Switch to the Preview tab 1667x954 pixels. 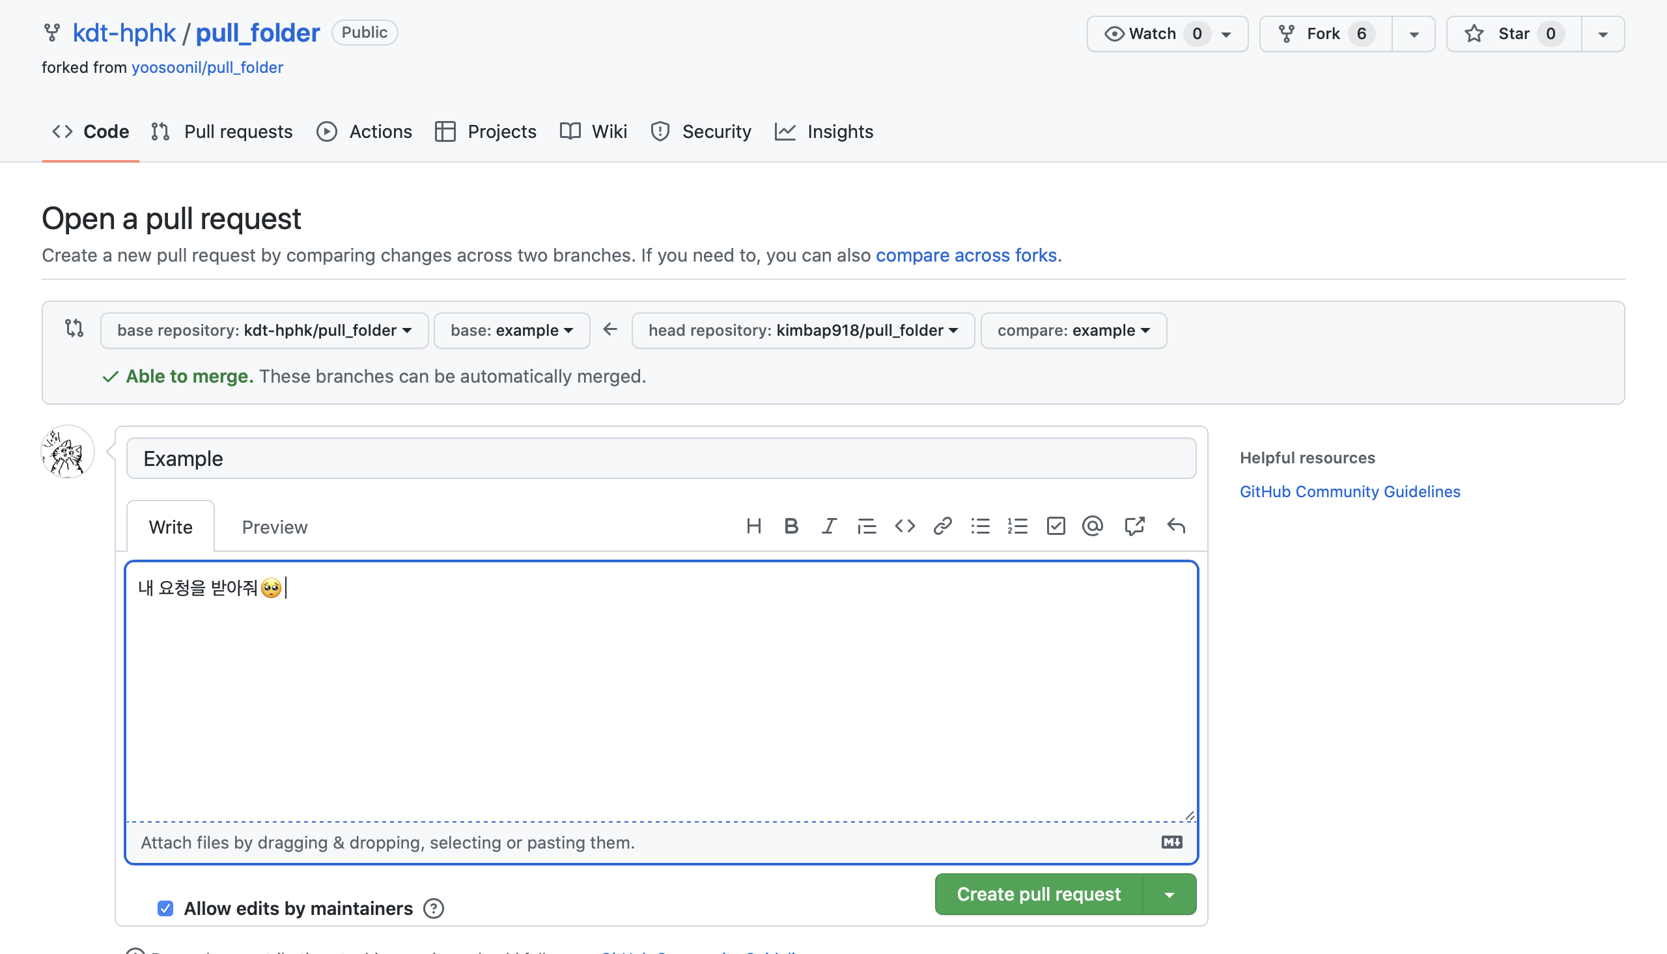click(275, 527)
